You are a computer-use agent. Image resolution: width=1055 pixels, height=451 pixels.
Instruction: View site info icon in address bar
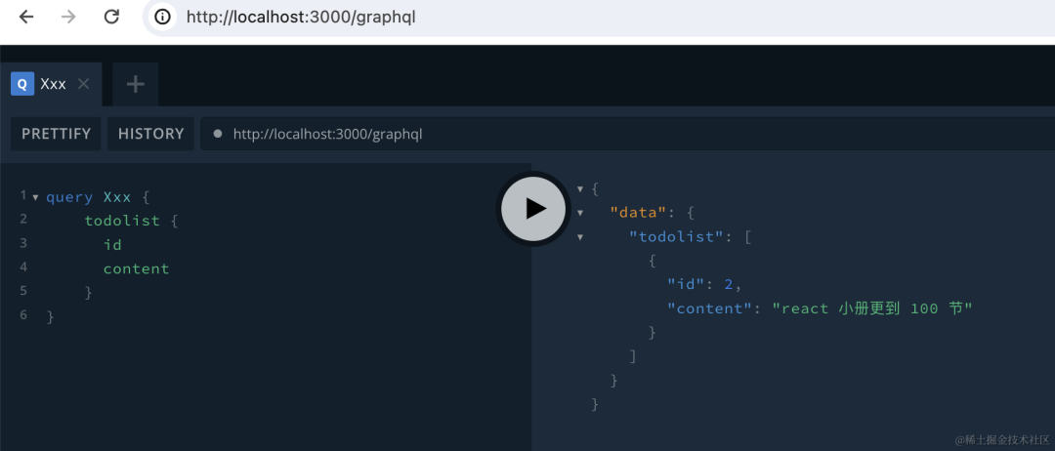(162, 17)
